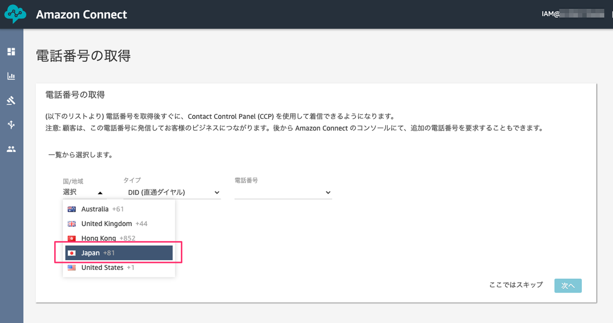Select the United Kingdom flag icon
This screenshot has width=613, height=323.
tap(72, 223)
